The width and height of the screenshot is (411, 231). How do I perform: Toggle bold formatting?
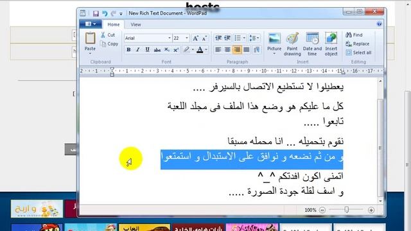[x=128, y=50]
